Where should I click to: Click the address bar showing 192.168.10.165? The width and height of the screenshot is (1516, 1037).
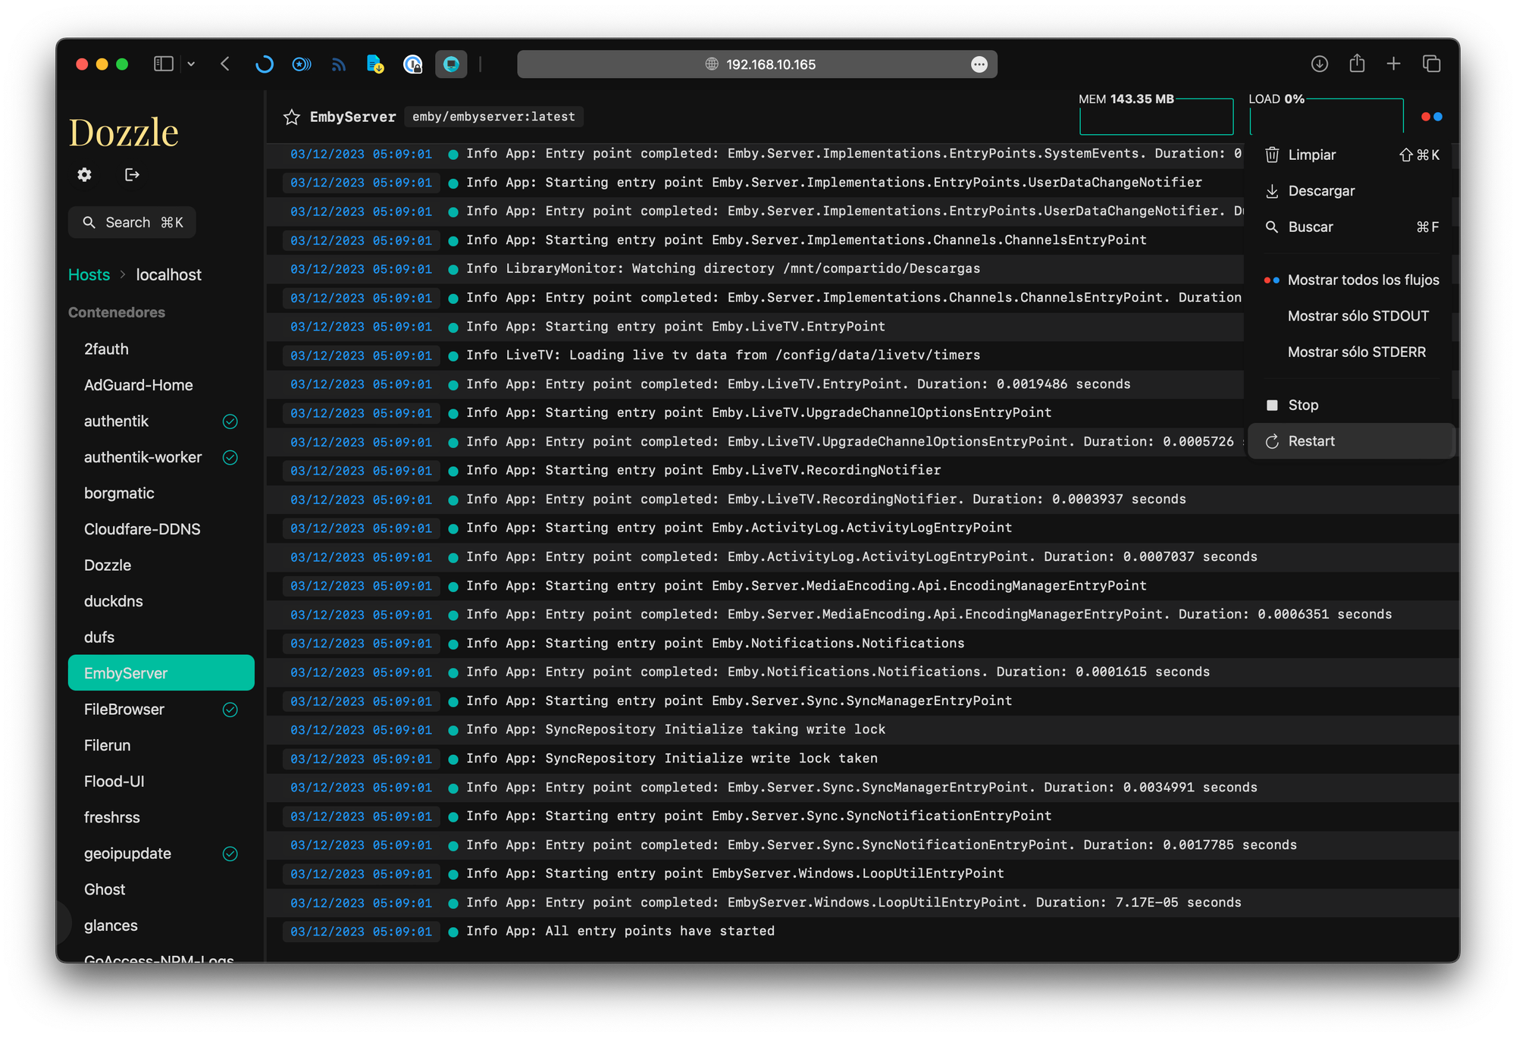[x=756, y=64]
